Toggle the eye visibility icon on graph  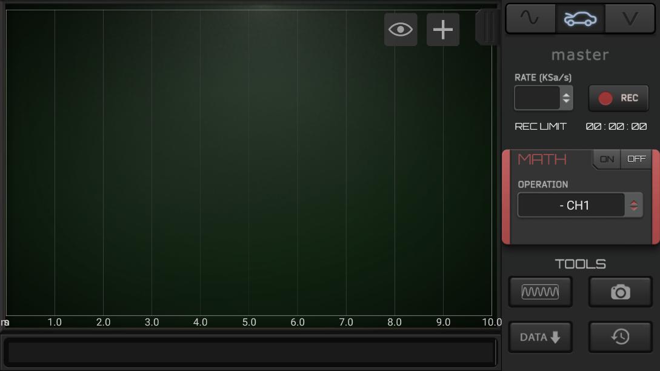pyautogui.click(x=401, y=30)
